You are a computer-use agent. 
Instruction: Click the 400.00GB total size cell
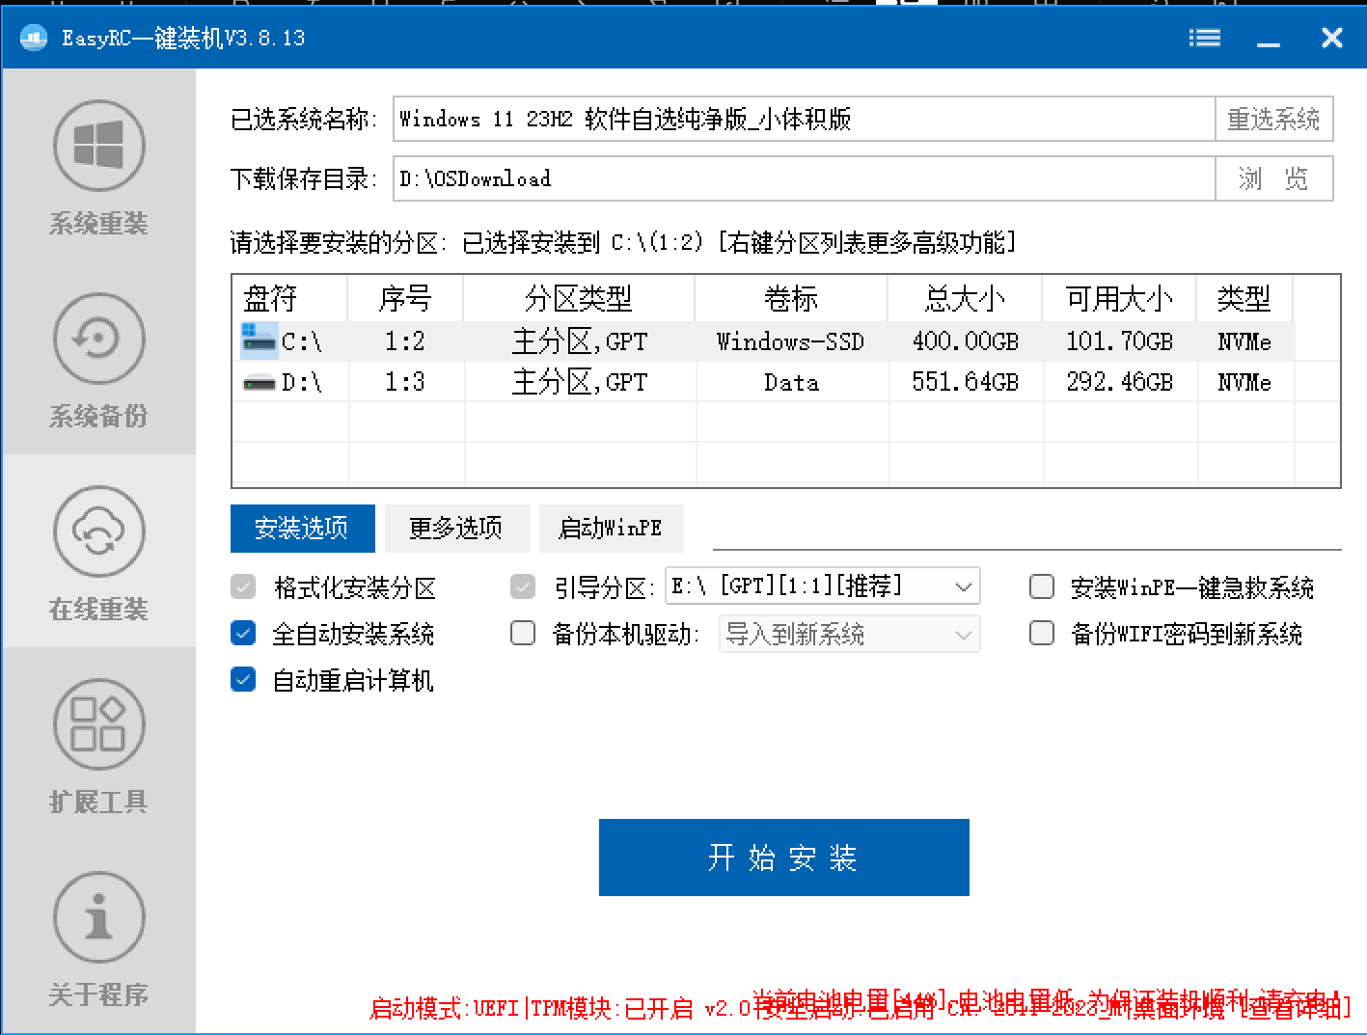click(966, 341)
